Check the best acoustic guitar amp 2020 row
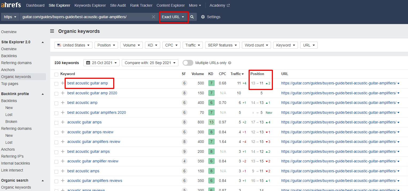This screenshot has width=408, height=191. 56,93
